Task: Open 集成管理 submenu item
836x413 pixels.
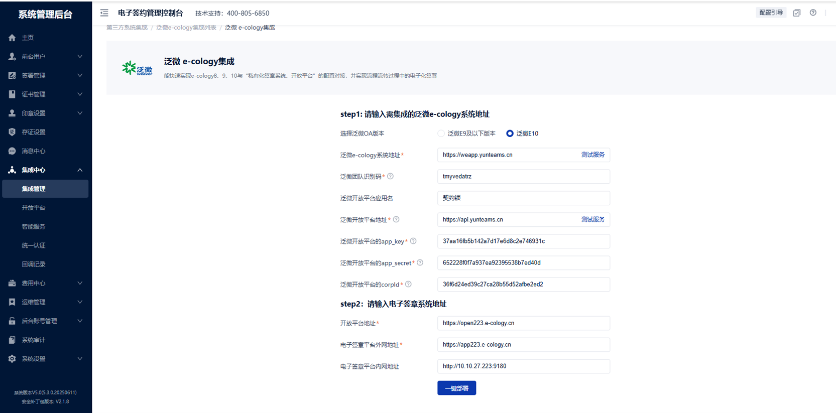Action: [45, 189]
